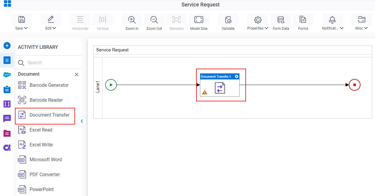375x196 pixels.
Task: Click the Save toolbar icon
Action: pyautogui.click(x=22, y=19)
